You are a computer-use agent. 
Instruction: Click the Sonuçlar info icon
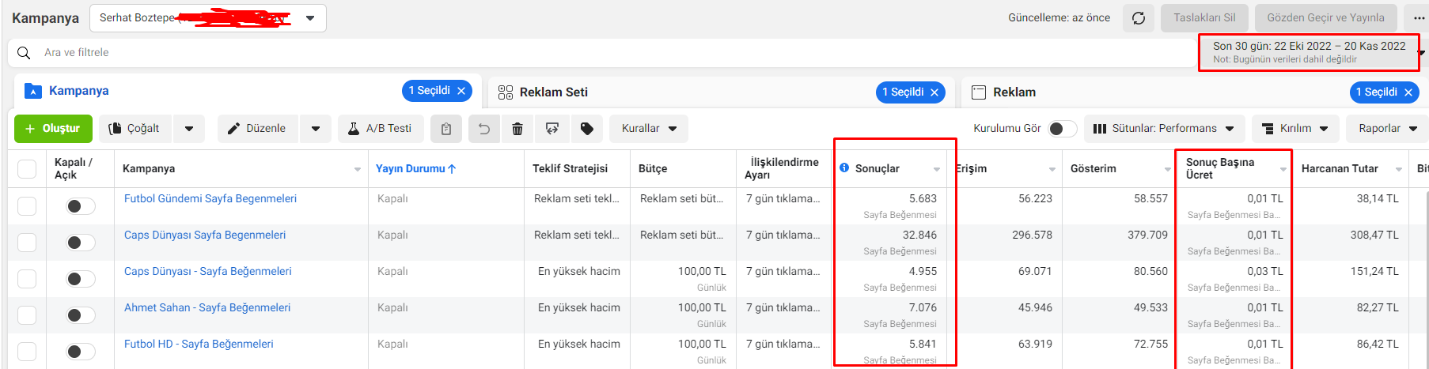tap(844, 168)
